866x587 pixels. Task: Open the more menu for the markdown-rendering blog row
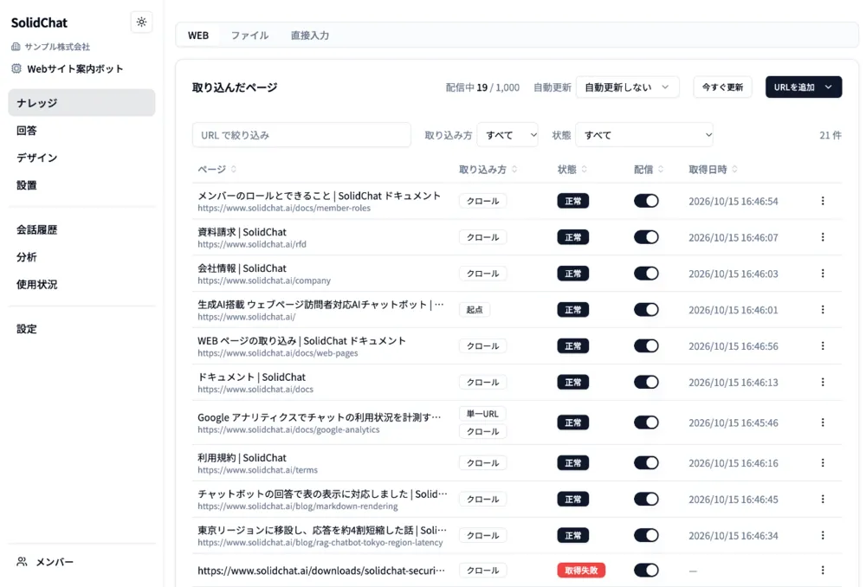pos(823,500)
